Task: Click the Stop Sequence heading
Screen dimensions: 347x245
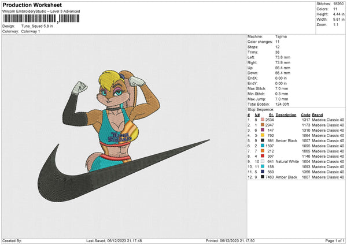Action: click(x=260, y=108)
